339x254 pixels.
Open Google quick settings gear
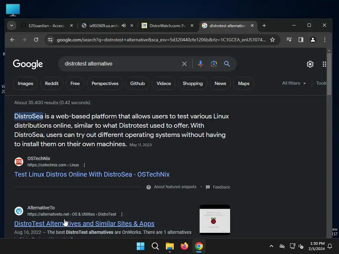(x=310, y=64)
